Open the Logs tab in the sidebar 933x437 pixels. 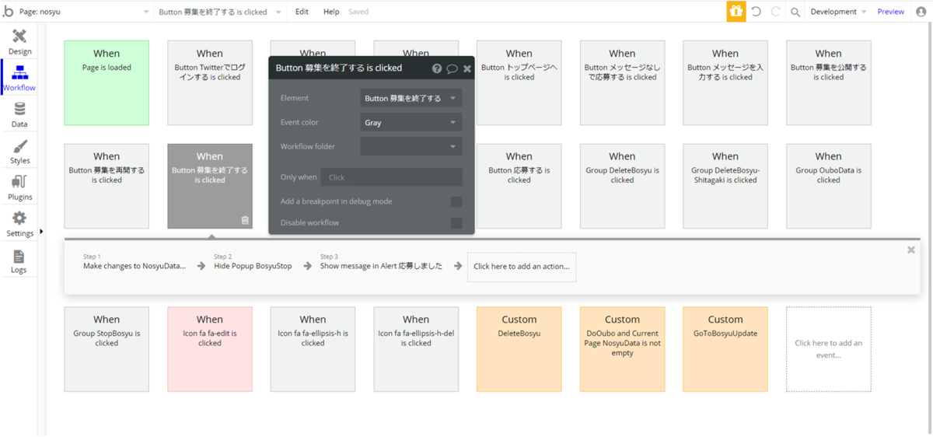19,260
